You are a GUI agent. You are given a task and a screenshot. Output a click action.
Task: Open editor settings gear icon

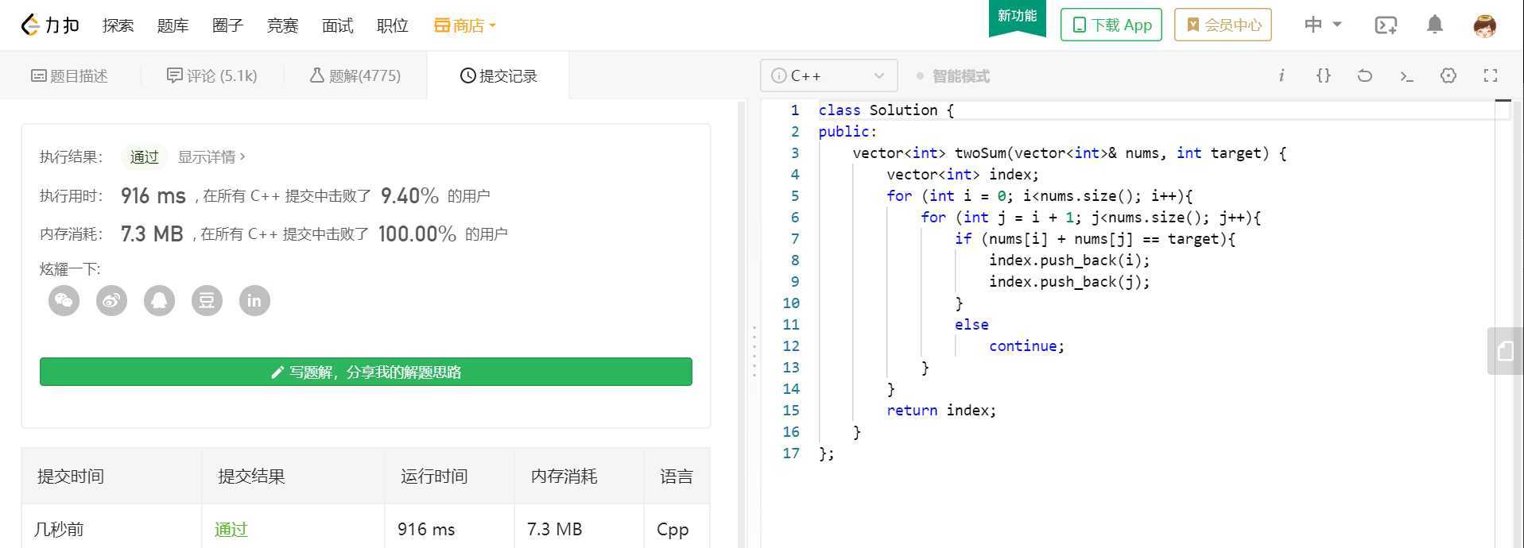1448,75
